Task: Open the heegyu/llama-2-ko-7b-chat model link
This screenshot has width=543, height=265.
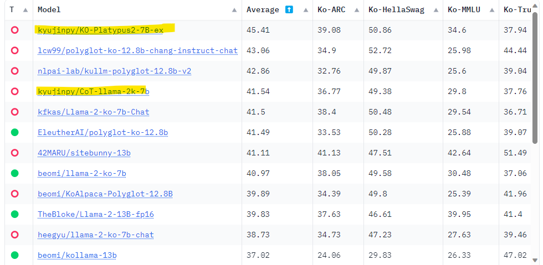Action: (x=96, y=235)
